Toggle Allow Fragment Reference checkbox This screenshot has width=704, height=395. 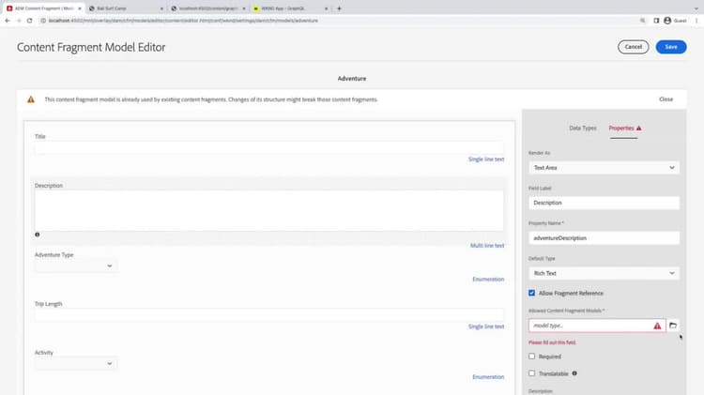(531, 293)
